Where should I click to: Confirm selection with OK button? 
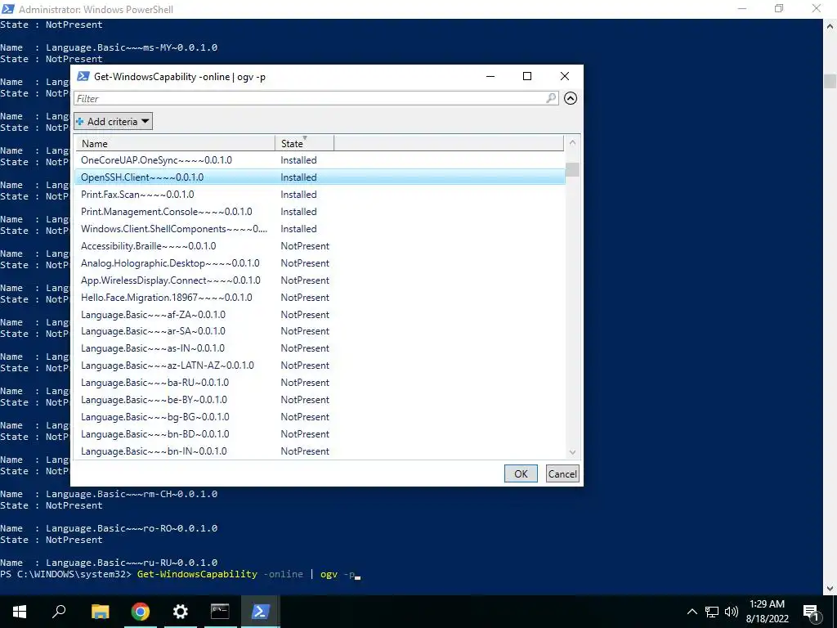tap(521, 473)
